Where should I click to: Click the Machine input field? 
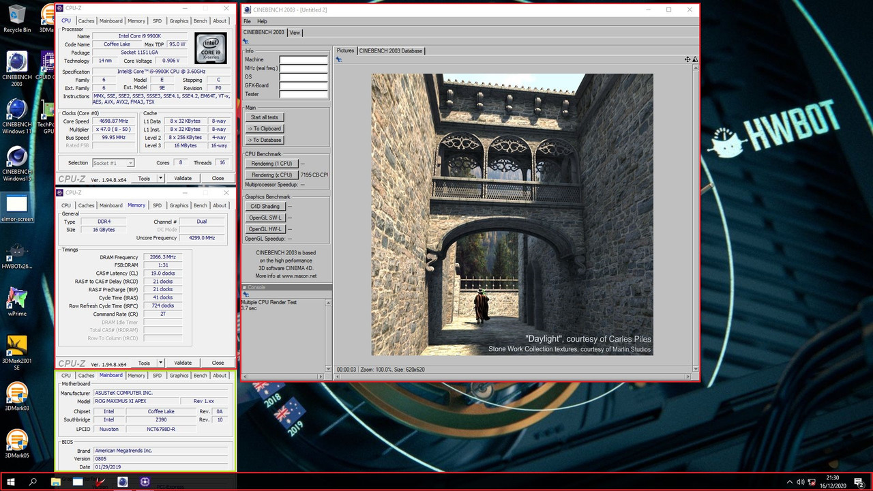(x=304, y=60)
